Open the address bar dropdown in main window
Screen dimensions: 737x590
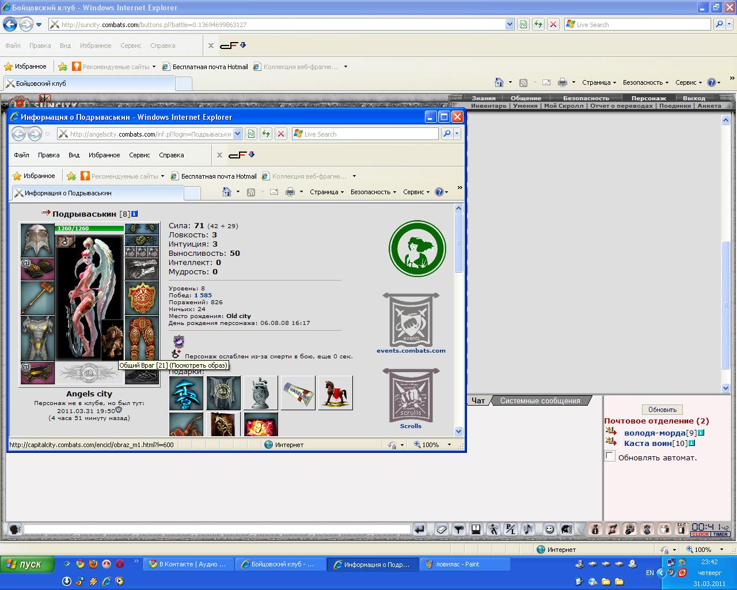pos(510,25)
